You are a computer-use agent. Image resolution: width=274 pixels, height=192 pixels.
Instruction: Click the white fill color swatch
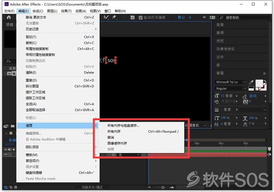pyautogui.click(x=259, y=83)
